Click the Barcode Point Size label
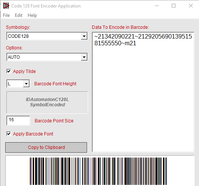The width and height of the screenshot is (199, 186). coord(54,121)
